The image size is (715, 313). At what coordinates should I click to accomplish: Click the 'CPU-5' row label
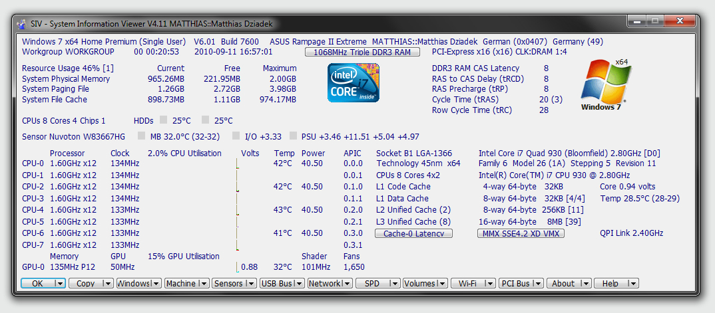pyautogui.click(x=33, y=221)
